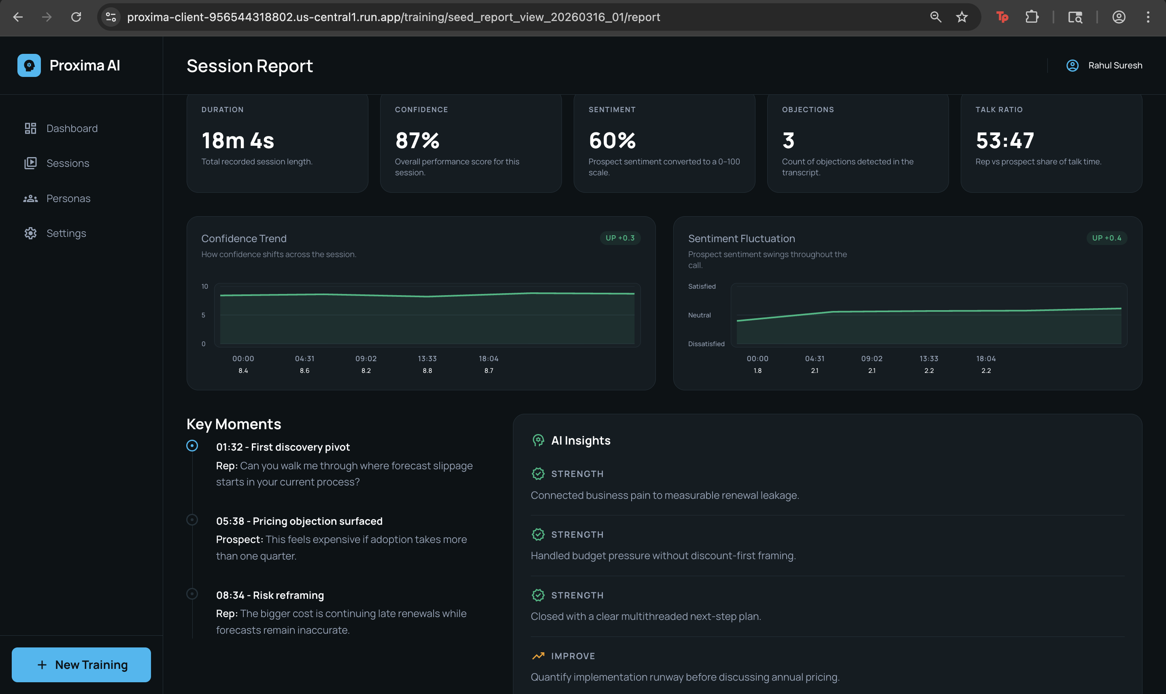Open the site information panel in address bar
Screen dimensions: 1166x694
[111, 17]
